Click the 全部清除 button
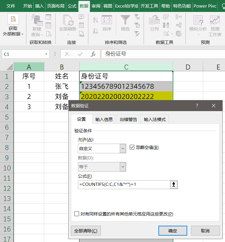 point(86,231)
